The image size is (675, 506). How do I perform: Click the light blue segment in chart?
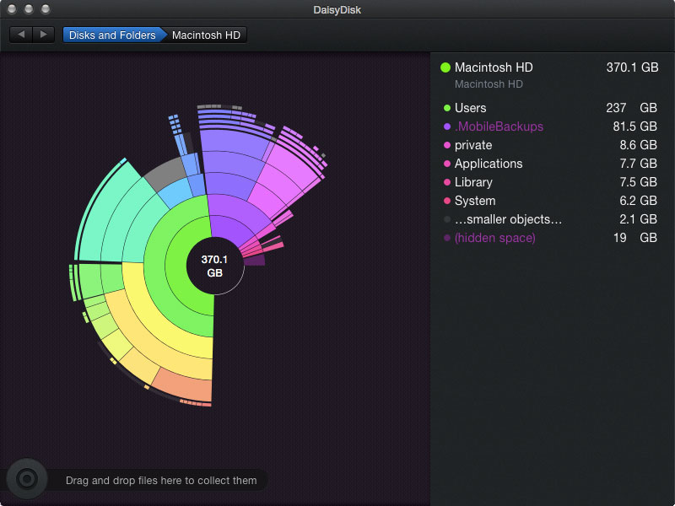coord(175,192)
